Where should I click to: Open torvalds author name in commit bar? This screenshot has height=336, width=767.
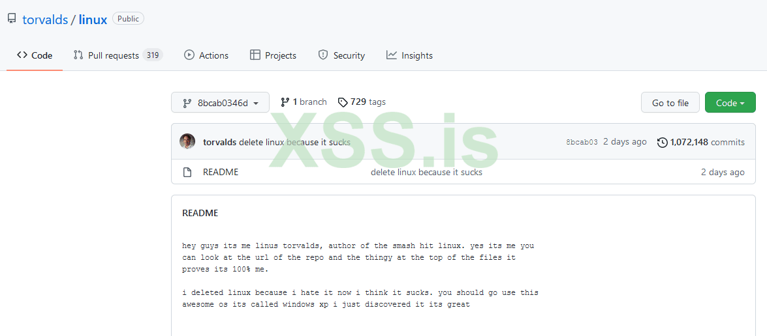(x=219, y=143)
